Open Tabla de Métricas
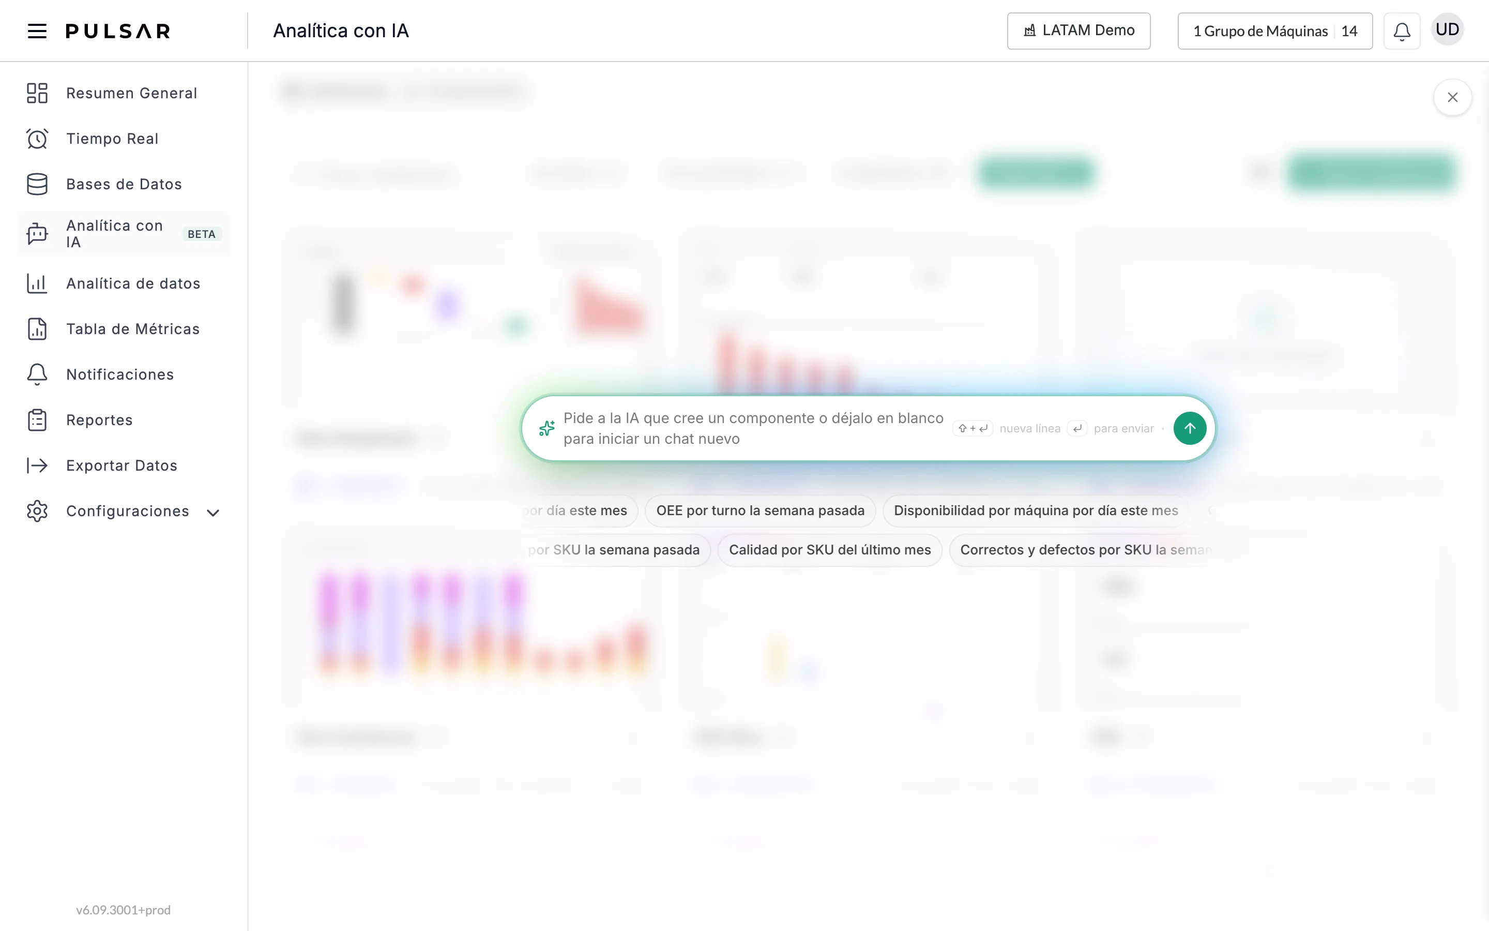This screenshot has width=1489, height=931. (x=123, y=329)
